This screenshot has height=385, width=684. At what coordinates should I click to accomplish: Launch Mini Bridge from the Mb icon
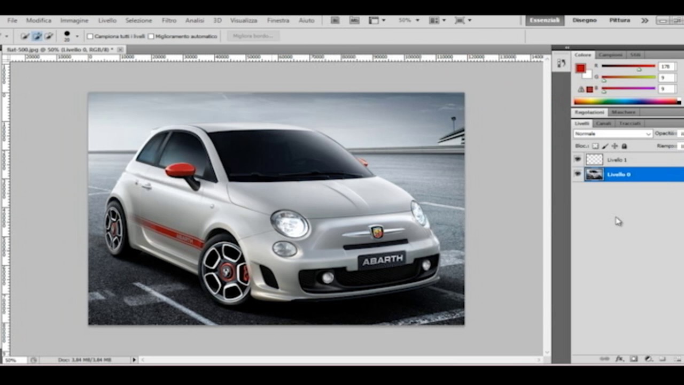click(x=354, y=20)
